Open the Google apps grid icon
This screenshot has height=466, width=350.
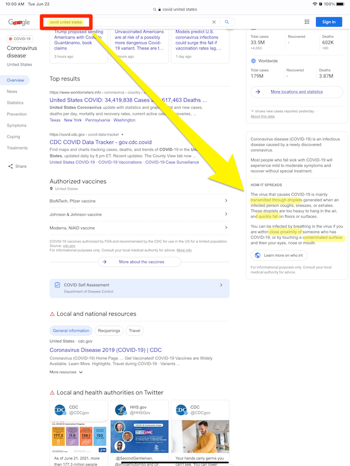[307, 22]
